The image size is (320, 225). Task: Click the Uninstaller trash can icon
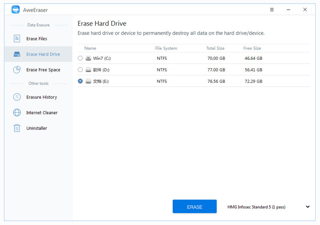(17, 128)
